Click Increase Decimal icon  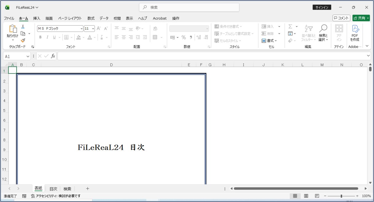(x=199, y=37)
